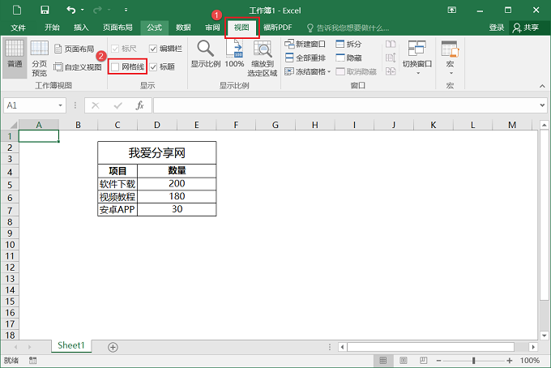Click the 显示比例 zoom magnifier icon
The height and width of the screenshot is (368, 551).
[205, 54]
